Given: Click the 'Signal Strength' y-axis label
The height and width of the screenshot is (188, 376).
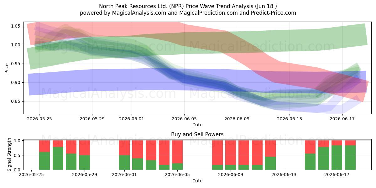Looking at the screenshot, I should pos(9,155).
